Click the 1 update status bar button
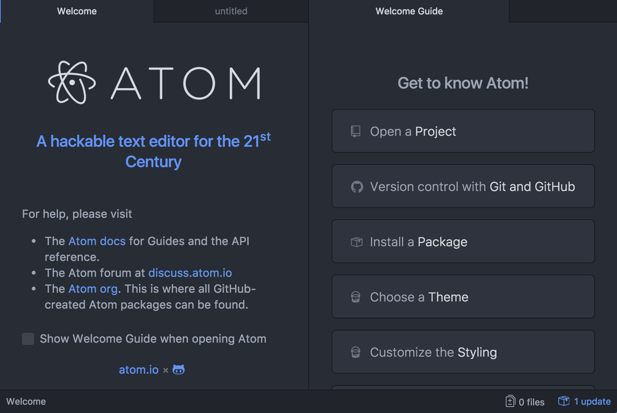617x413 pixels. click(x=592, y=402)
